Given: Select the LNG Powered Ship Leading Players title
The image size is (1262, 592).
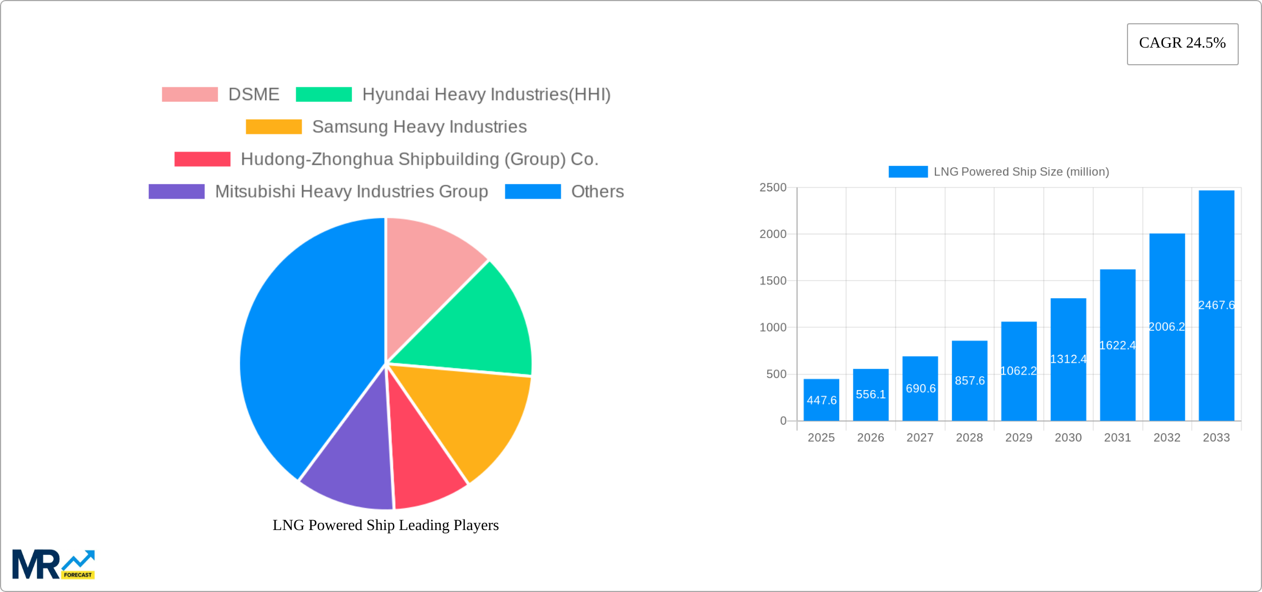Looking at the screenshot, I should 385,526.
